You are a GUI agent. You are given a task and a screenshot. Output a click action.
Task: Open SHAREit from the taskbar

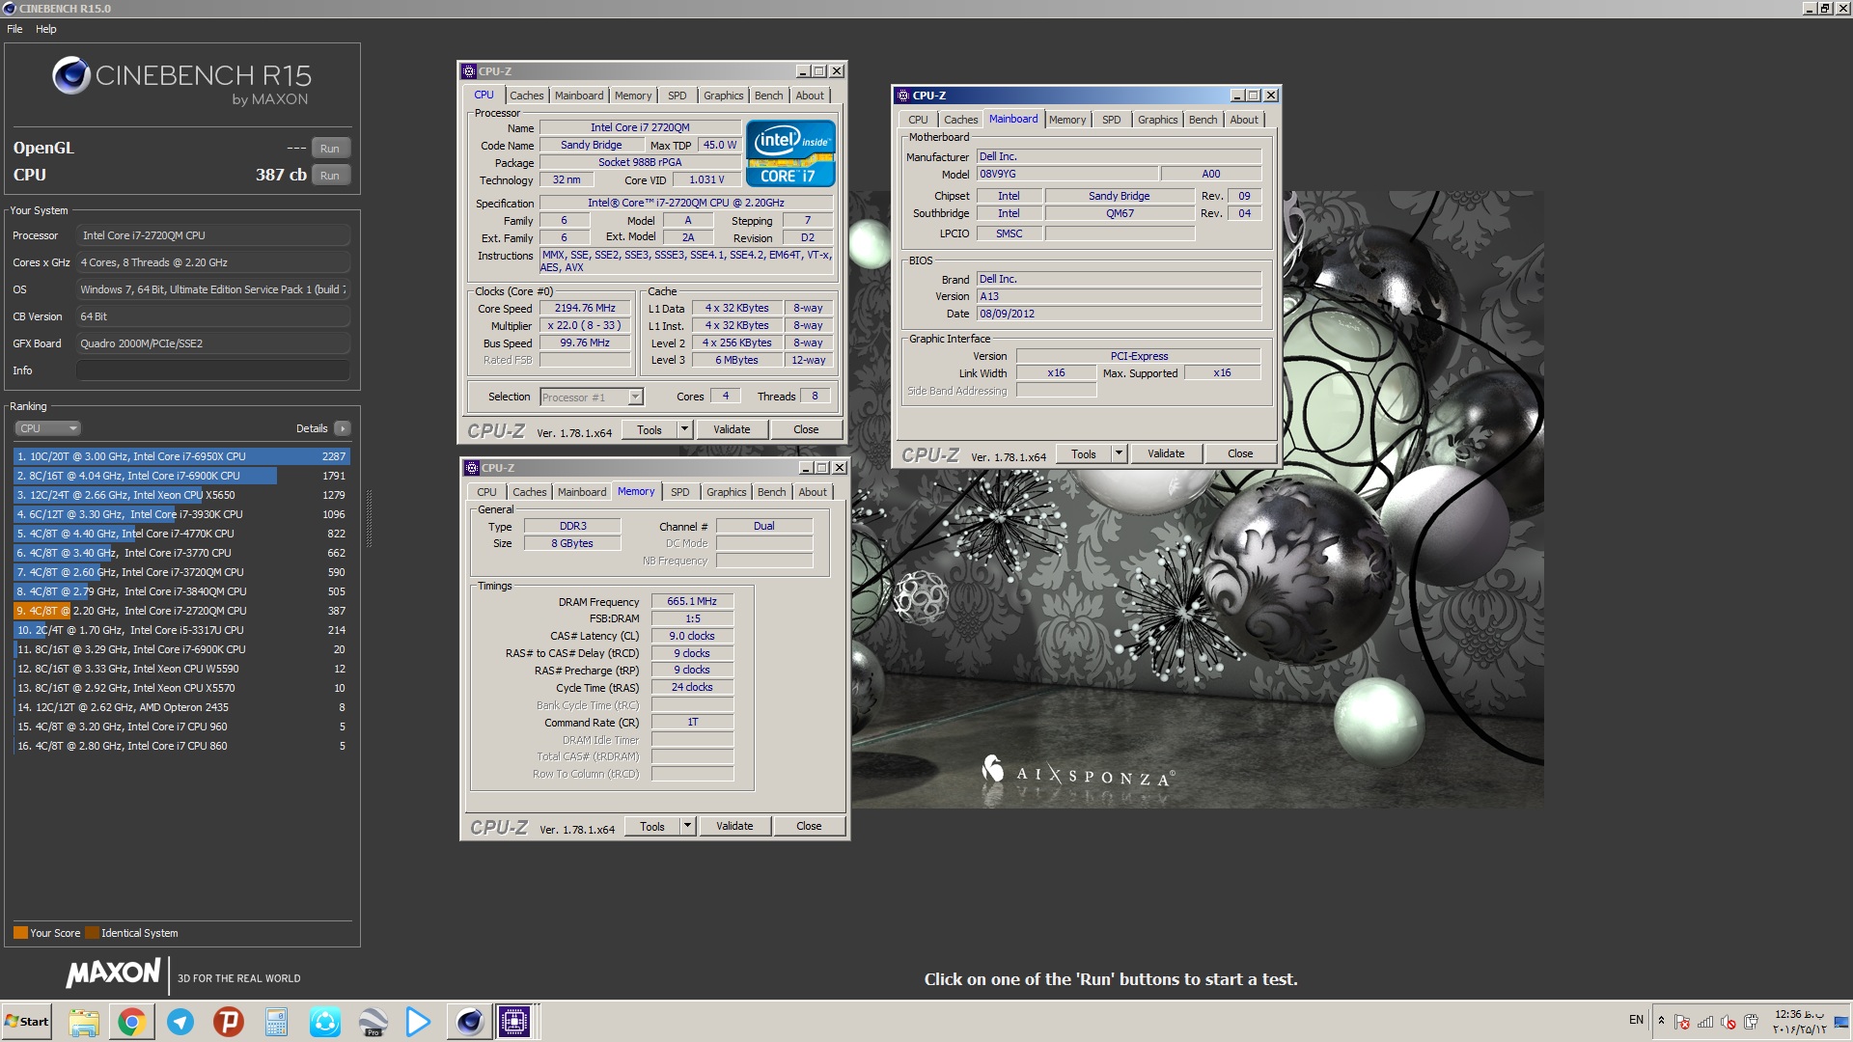tap(325, 1022)
